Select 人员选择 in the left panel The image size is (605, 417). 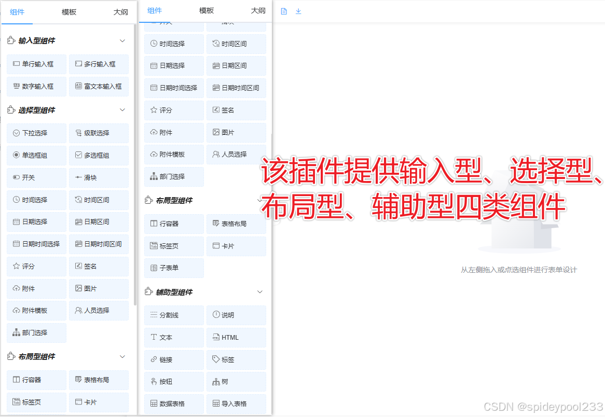coord(99,311)
